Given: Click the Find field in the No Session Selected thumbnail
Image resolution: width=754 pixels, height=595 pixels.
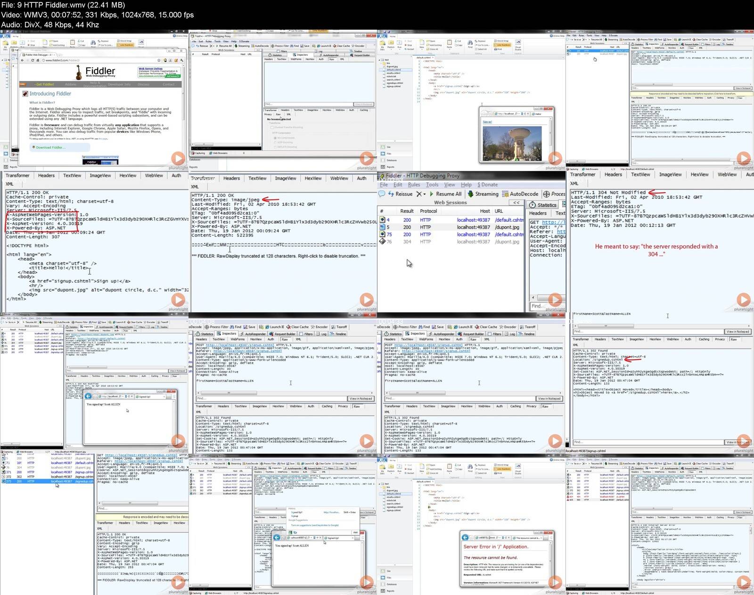Looking at the screenshot, I should (308, 104).
